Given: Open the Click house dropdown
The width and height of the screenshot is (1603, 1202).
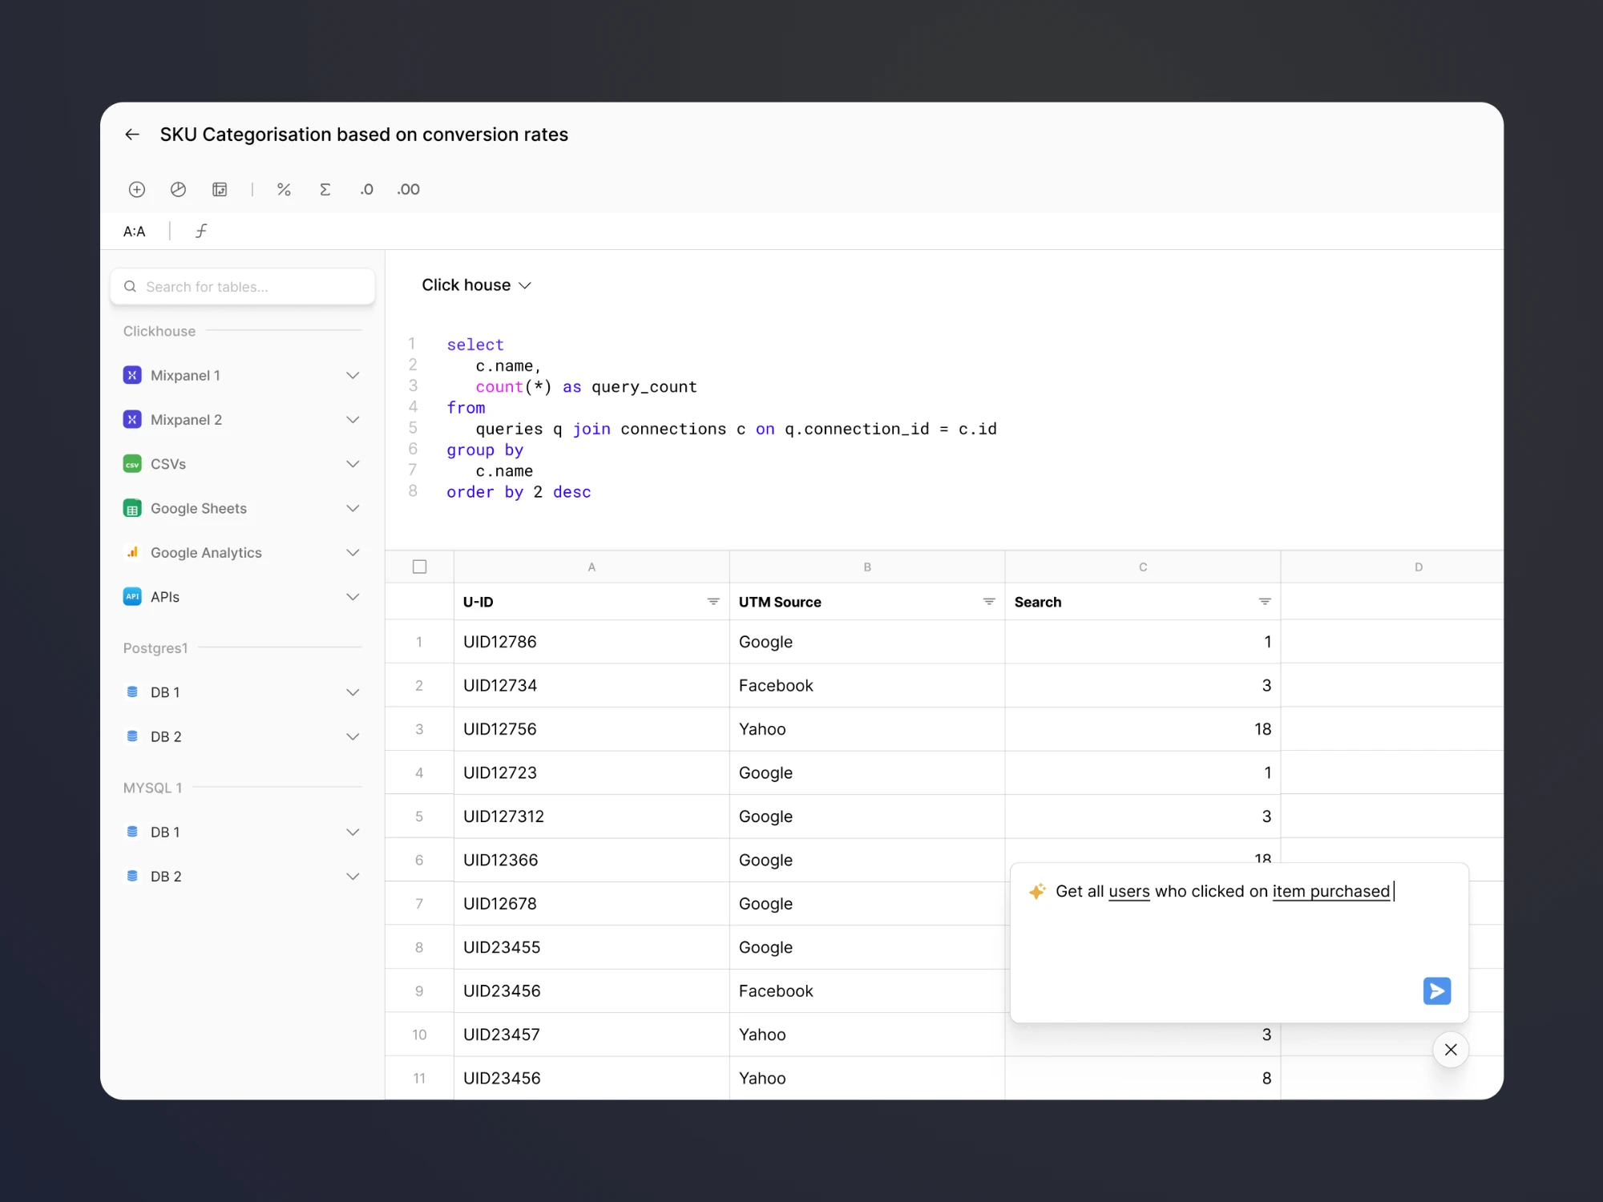Looking at the screenshot, I should (x=476, y=285).
